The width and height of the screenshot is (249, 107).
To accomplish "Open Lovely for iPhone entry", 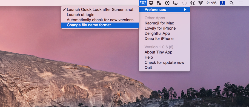I will [x=164, y=28].
